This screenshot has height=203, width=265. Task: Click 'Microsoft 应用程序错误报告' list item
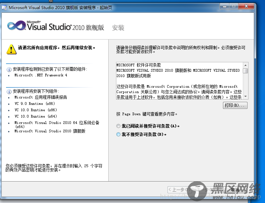tap(41, 97)
